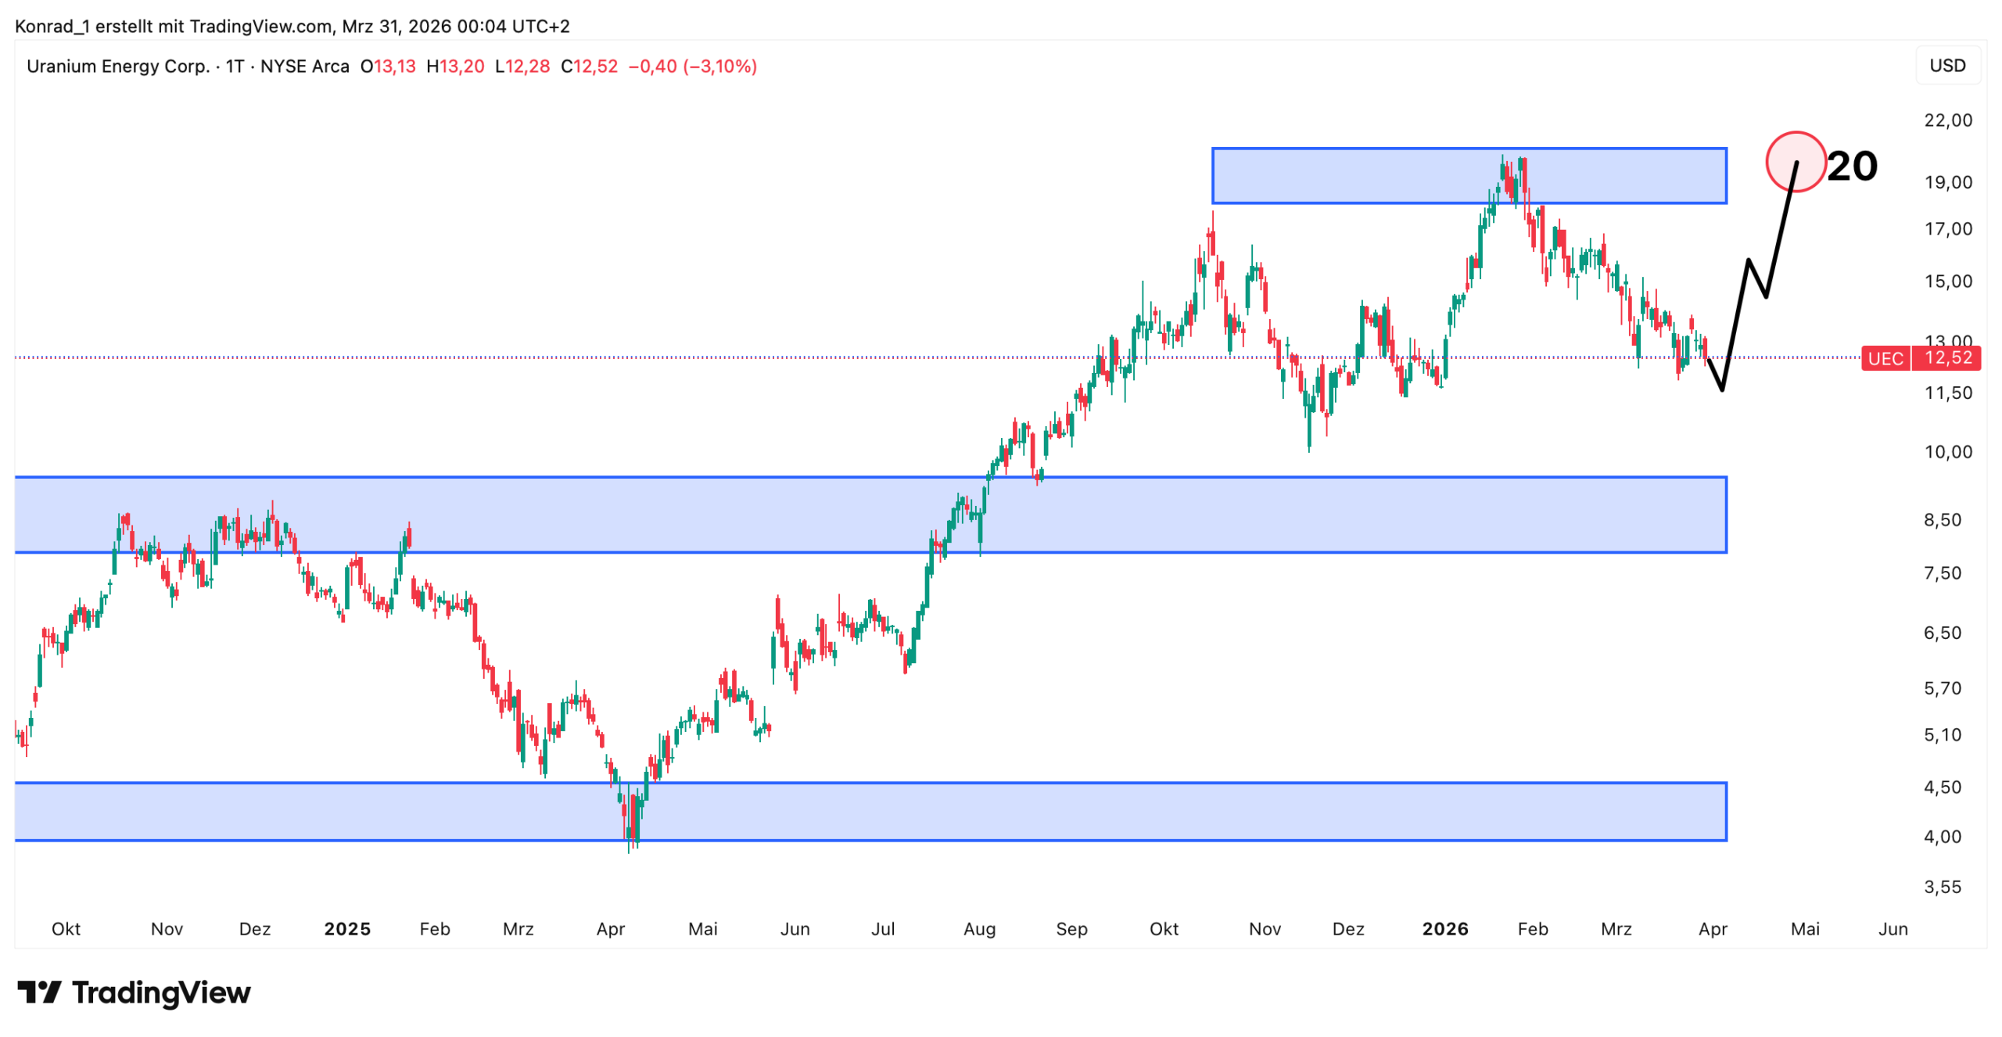The image size is (2002, 1037).
Task: Click the 2026 label on time axis
Action: [x=1444, y=928]
